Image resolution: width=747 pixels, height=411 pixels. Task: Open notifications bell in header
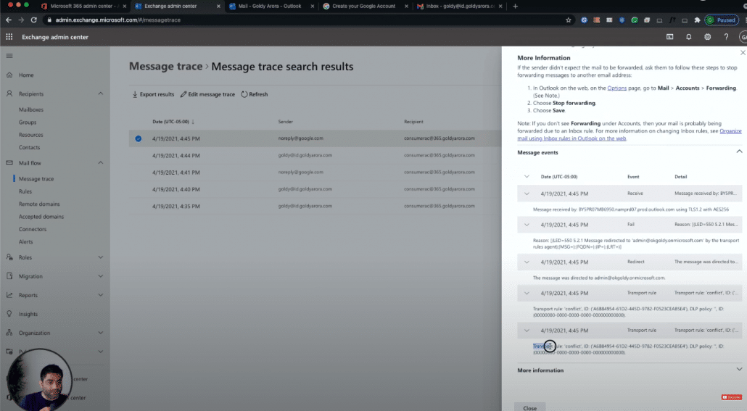688,37
